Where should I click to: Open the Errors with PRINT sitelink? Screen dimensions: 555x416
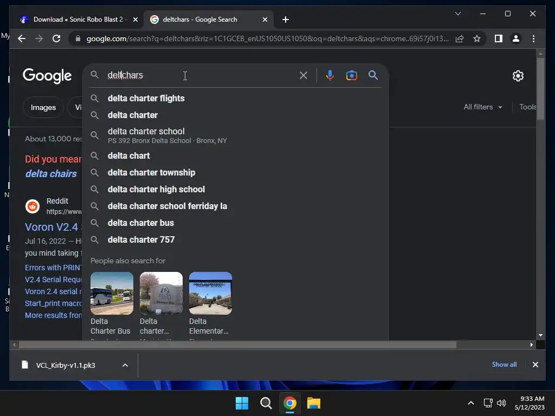(x=53, y=268)
